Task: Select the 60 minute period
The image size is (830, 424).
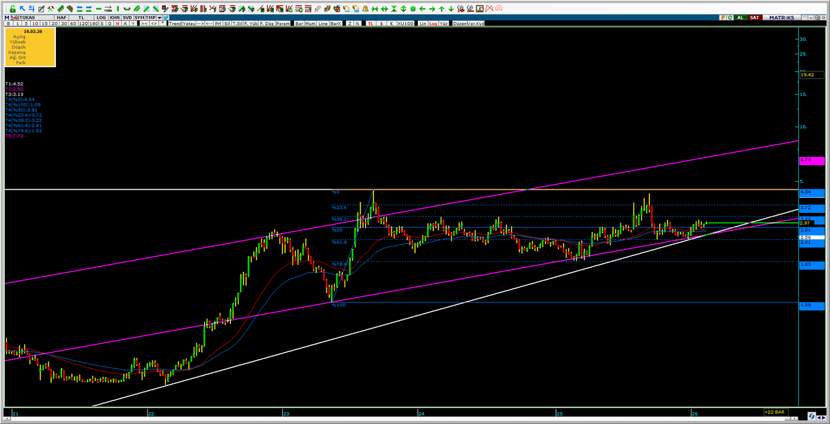Action: (x=73, y=24)
